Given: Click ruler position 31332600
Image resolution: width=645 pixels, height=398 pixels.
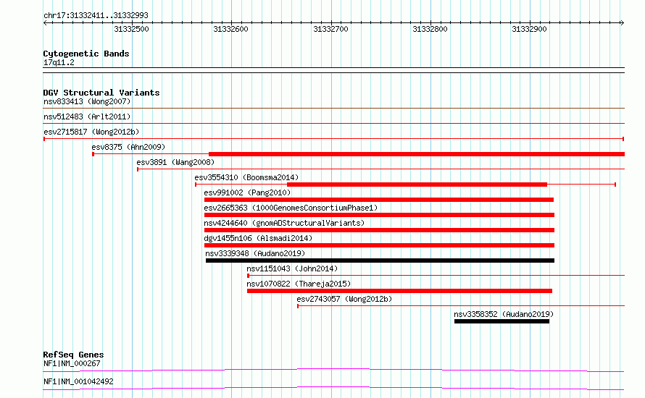Looking at the screenshot, I should 230,29.
